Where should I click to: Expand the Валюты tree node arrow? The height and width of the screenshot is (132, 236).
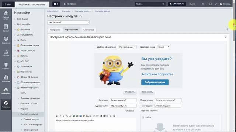[x=15, y=56]
